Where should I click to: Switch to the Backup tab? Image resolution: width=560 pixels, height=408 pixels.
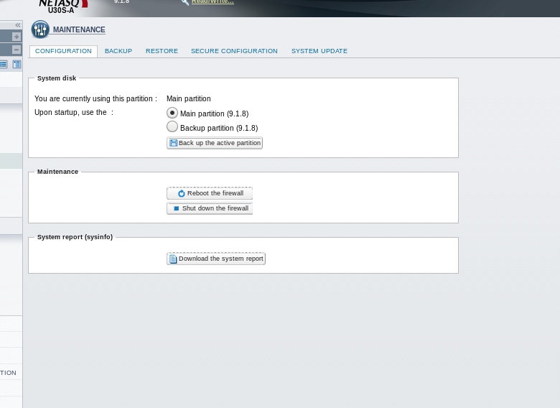[118, 51]
